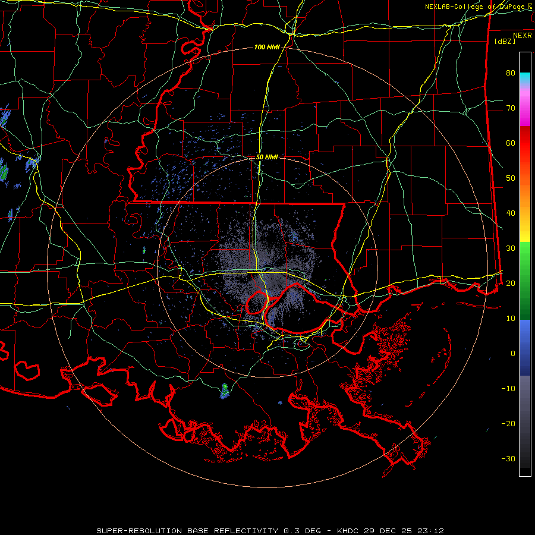Click the 100 NMI range ring label
The width and height of the screenshot is (535, 535).
click(267, 47)
